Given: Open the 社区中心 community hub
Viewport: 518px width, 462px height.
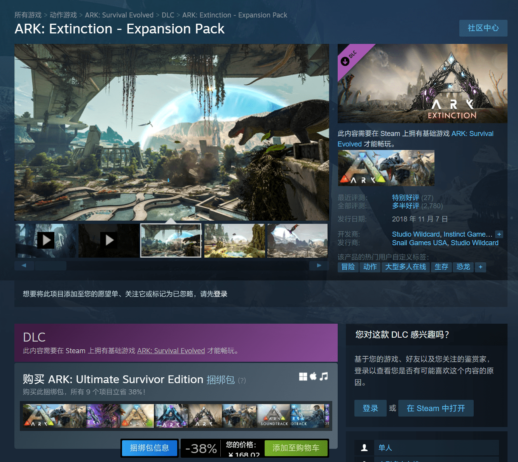Looking at the screenshot, I should [x=483, y=28].
